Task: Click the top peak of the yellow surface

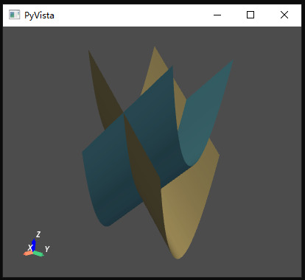Action: click(x=155, y=48)
